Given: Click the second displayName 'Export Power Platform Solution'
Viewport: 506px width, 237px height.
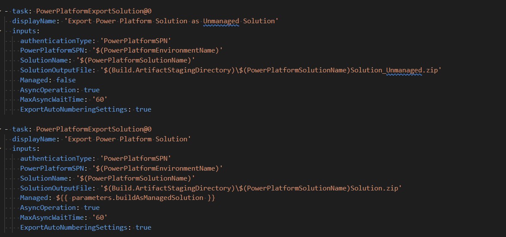Looking at the screenshot, I should (127, 139).
